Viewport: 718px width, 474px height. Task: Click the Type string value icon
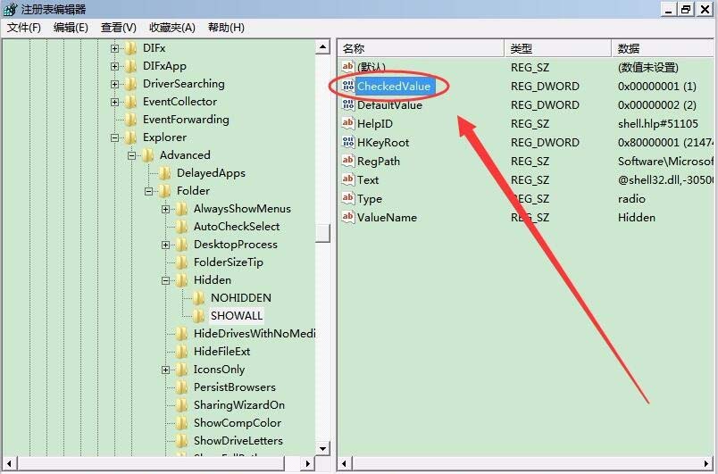click(348, 198)
